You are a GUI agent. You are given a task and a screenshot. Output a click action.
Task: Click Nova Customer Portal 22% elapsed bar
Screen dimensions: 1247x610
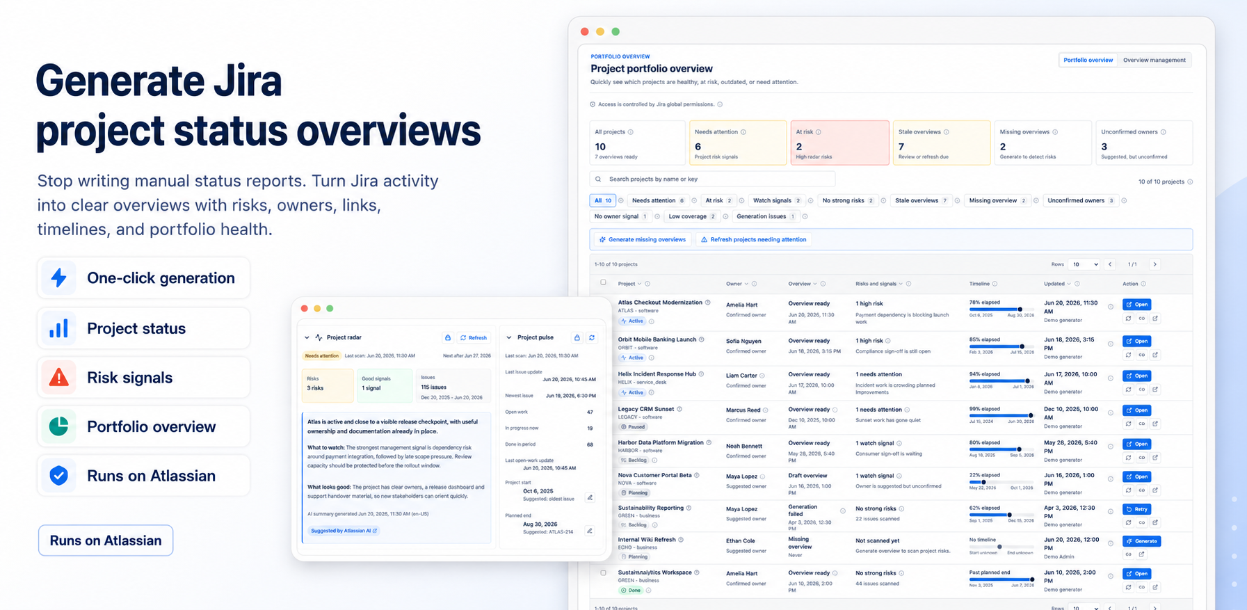(x=1001, y=482)
